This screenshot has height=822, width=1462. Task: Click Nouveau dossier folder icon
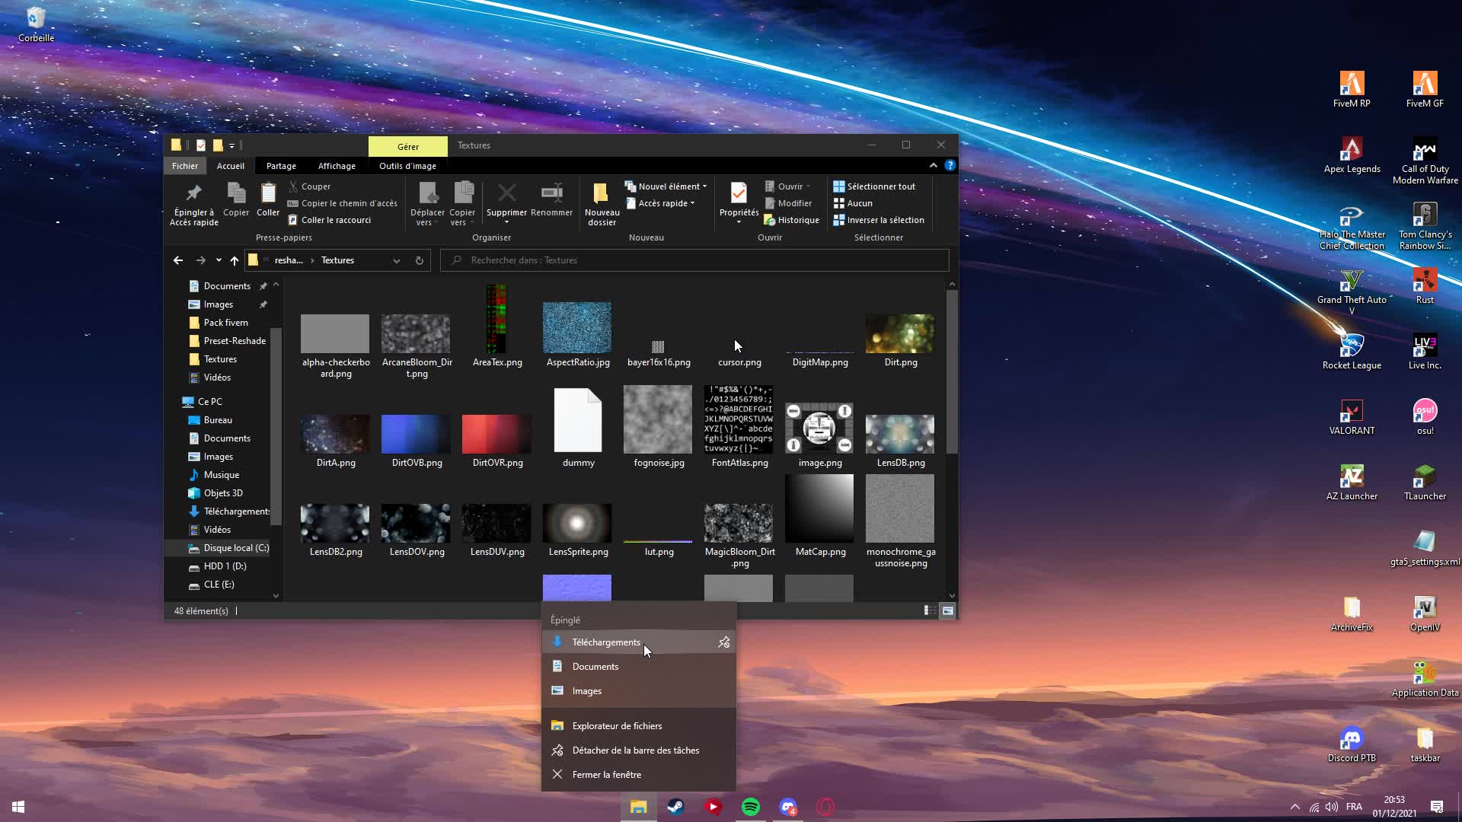(602, 193)
